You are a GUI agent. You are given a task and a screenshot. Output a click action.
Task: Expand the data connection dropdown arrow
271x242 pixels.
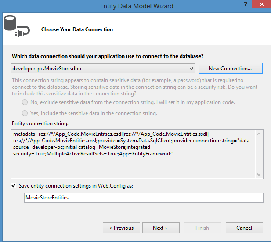(x=191, y=69)
